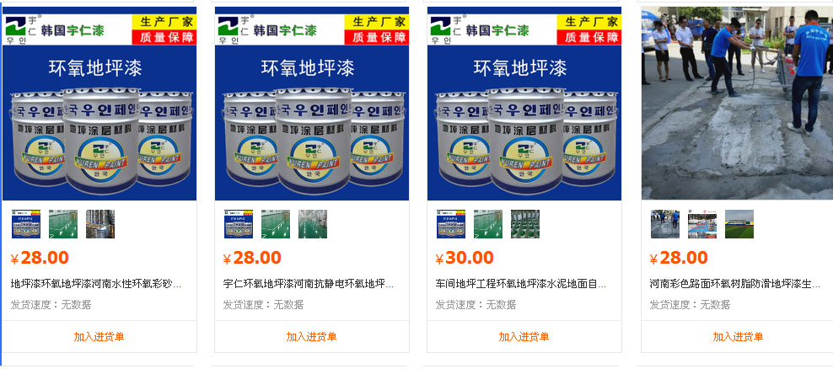Select fourth product's green sports field thumbnail
The height and width of the screenshot is (369, 833).
pyautogui.click(x=739, y=224)
